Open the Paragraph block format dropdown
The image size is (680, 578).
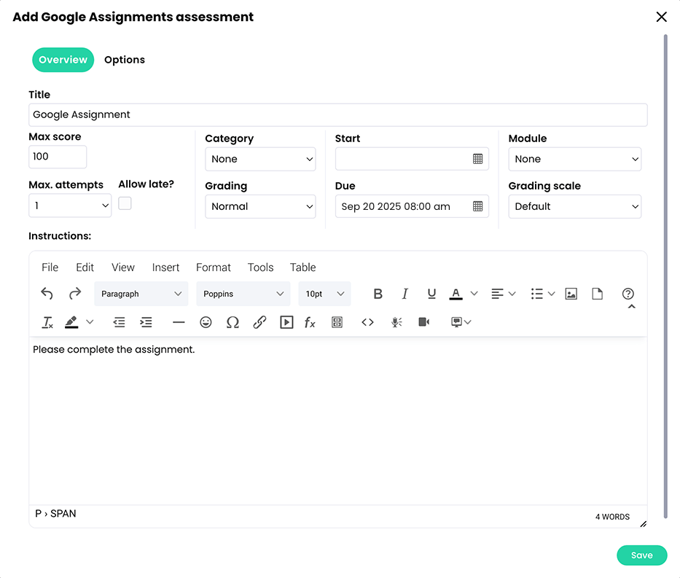141,294
